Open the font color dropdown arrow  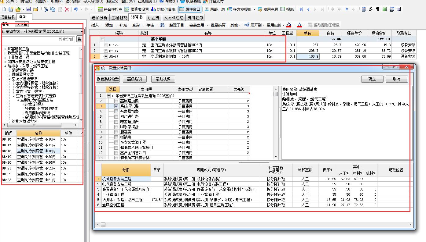[x=305, y=25]
